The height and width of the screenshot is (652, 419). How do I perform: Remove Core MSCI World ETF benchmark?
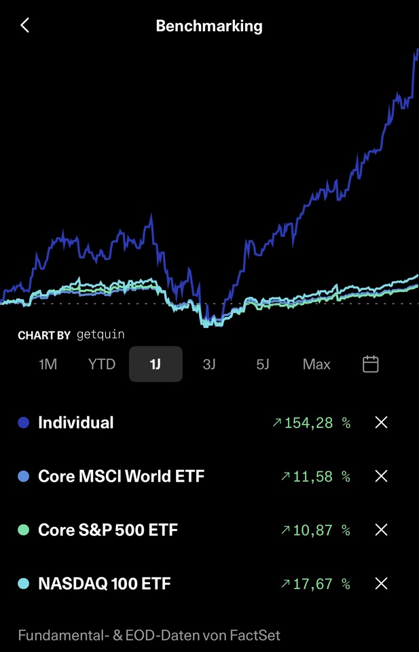click(x=382, y=477)
